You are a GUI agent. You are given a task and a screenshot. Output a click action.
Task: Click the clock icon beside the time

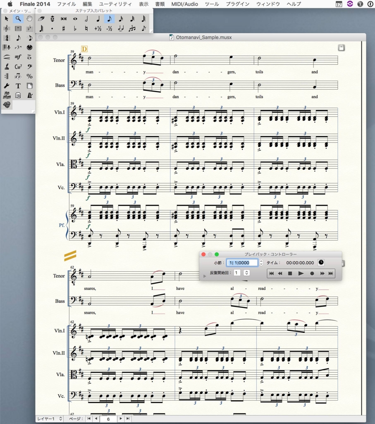(321, 262)
